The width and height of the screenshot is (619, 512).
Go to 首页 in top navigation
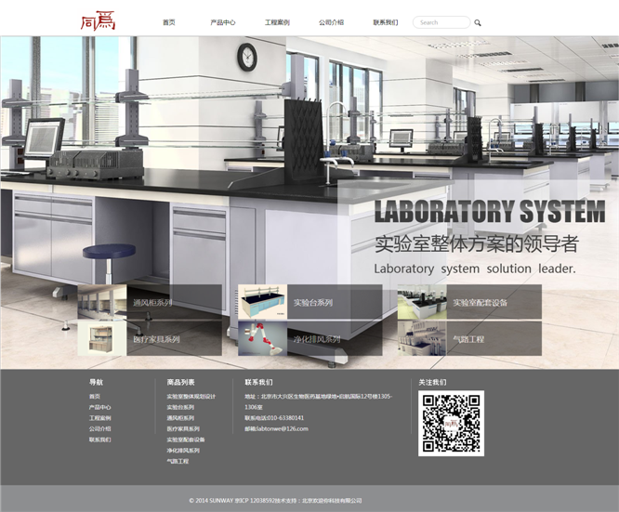pyautogui.click(x=168, y=22)
